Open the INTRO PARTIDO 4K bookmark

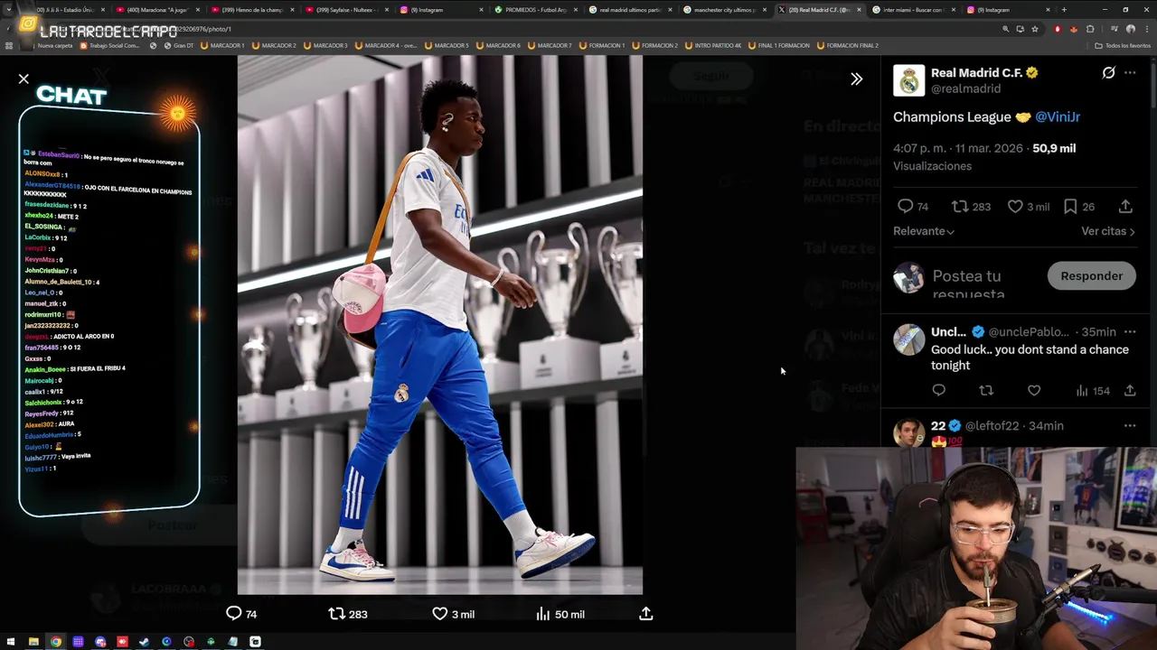[714, 45]
